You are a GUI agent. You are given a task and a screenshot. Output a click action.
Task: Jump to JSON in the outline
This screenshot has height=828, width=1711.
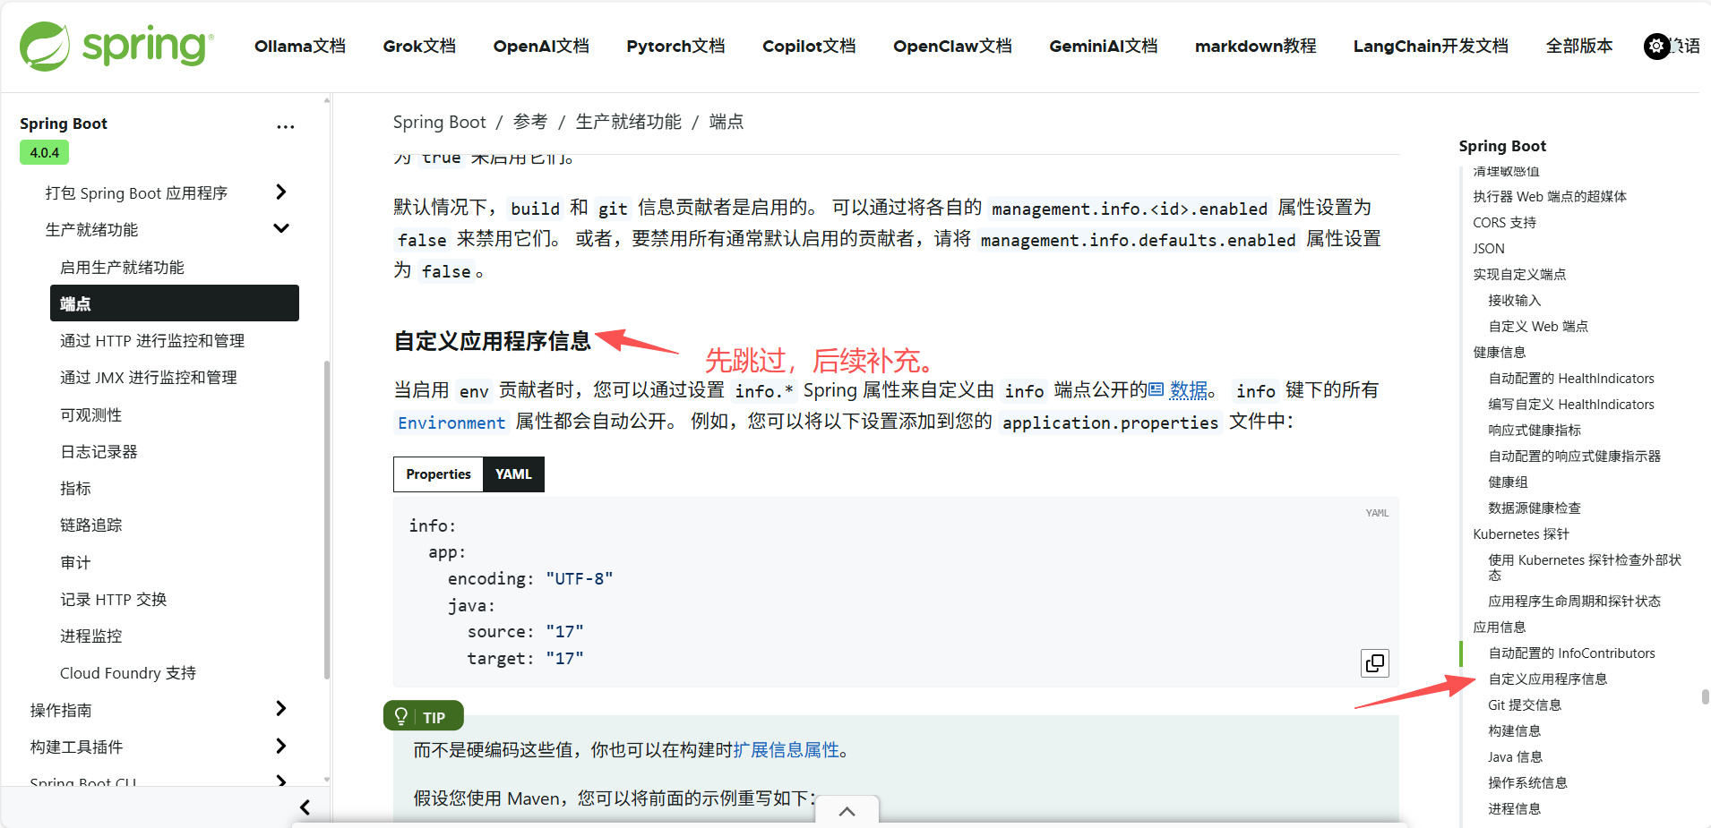tap(1489, 248)
